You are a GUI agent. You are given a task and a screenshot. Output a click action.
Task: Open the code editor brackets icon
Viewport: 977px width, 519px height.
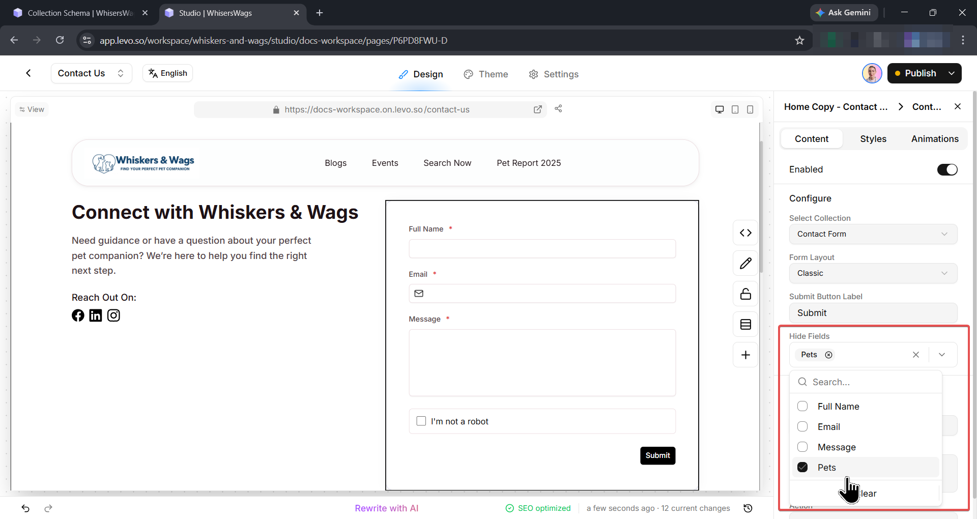(745, 233)
